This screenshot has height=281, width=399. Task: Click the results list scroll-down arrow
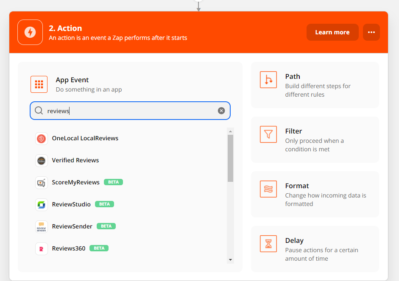point(230,260)
